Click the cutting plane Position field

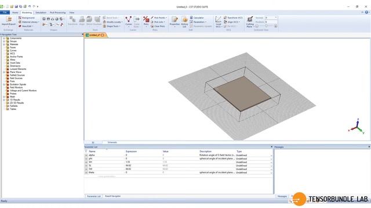click(x=271, y=22)
